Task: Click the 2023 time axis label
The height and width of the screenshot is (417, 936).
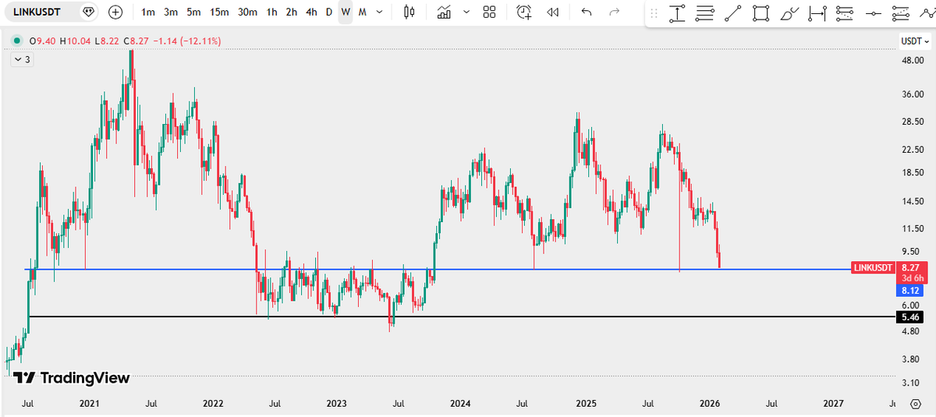Action: (337, 404)
